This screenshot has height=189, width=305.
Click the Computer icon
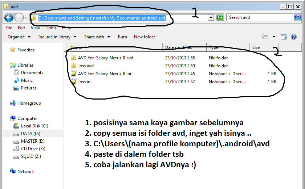pyautogui.click(x=13, y=118)
